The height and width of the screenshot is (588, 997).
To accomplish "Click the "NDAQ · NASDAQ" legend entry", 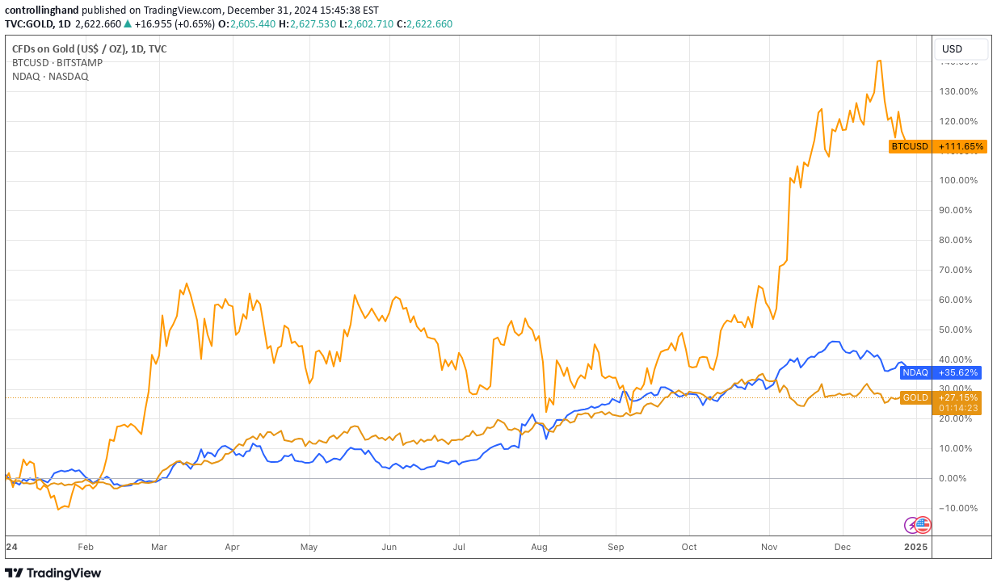I will [x=50, y=76].
